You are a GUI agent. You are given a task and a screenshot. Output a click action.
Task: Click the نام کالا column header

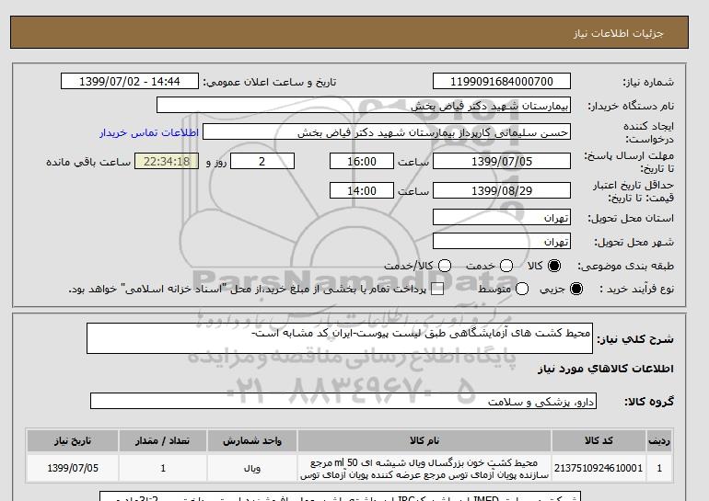424,441
